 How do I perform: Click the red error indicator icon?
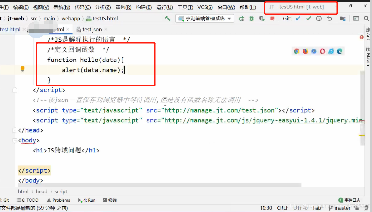[361, 37]
